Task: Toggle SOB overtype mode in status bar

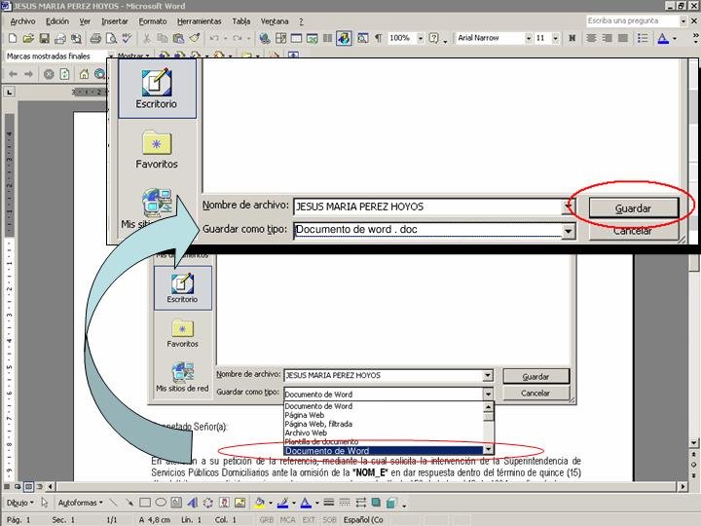Action: 329,520
